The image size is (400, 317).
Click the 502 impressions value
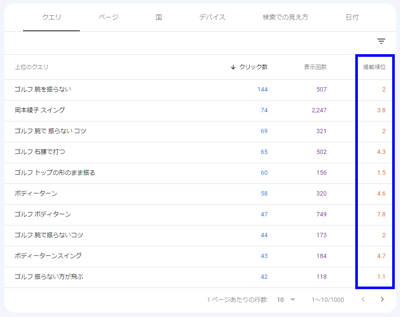point(321,152)
